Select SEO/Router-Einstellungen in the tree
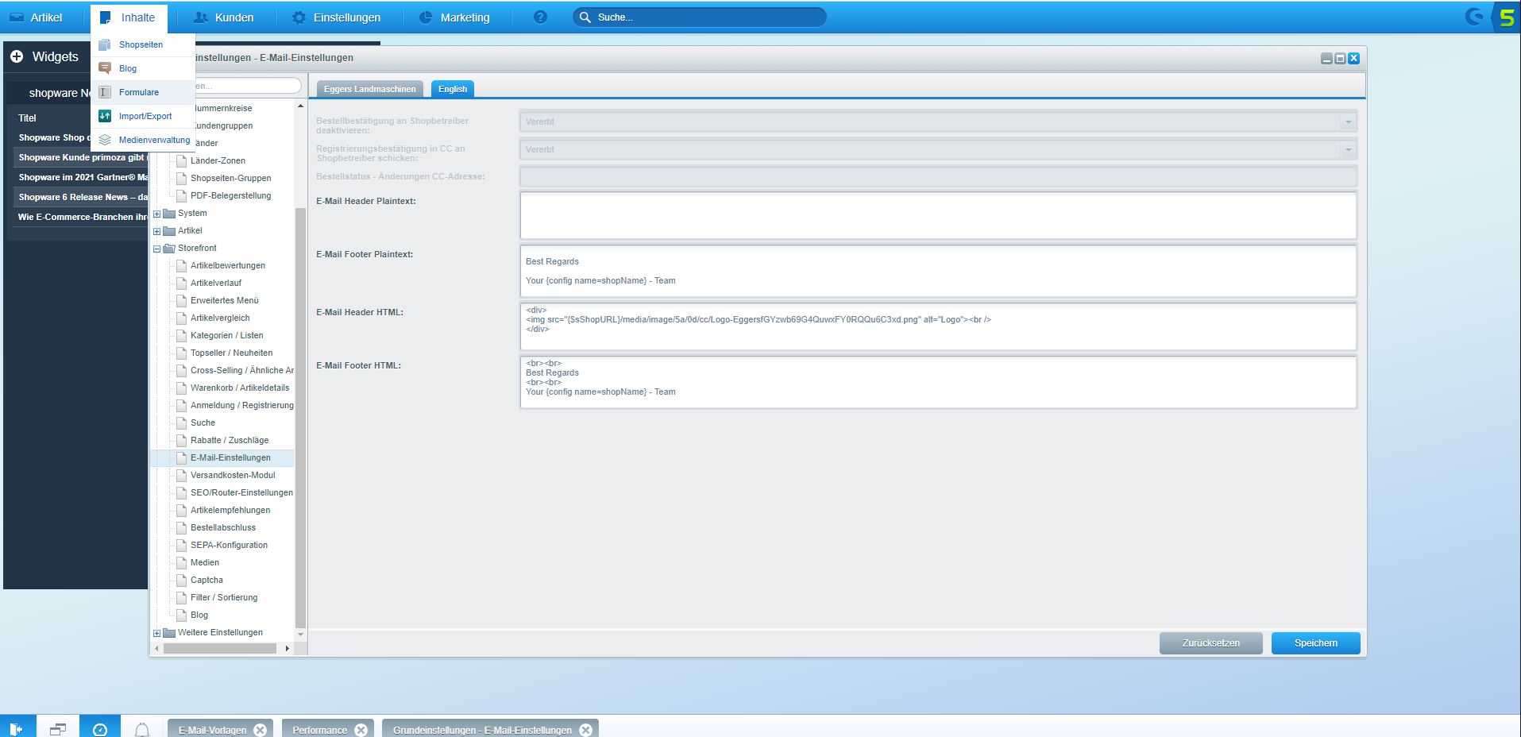The height and width of the screenshot is (737, 1521). 241,492
